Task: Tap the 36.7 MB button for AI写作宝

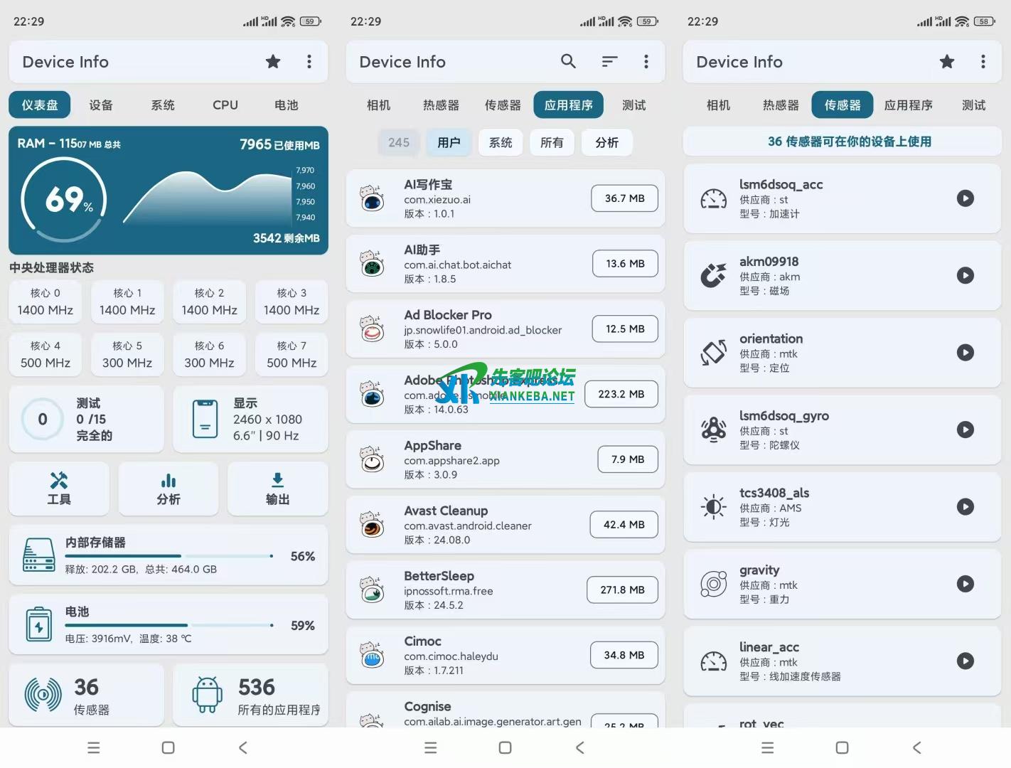Action: click(624, 198)
